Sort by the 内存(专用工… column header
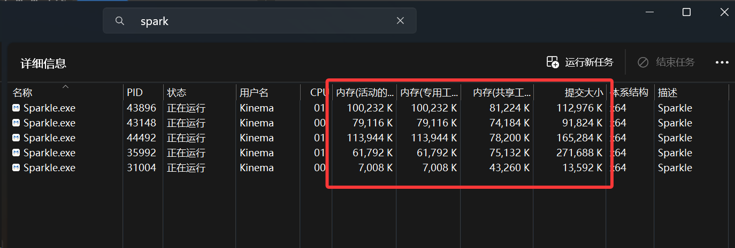This screenshot has height=248, width=735. 428,92
